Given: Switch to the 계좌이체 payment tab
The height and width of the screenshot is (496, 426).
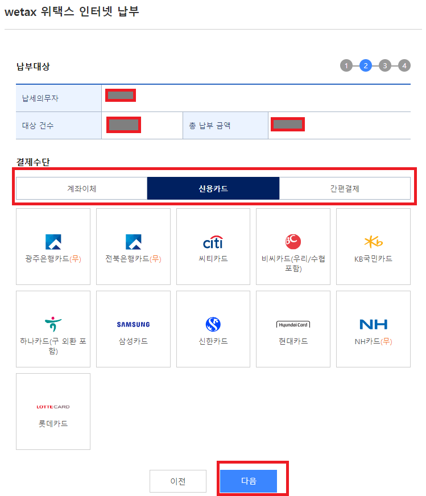Looking at the screenshot, I should pyautogui.click(x=81, y=188).
